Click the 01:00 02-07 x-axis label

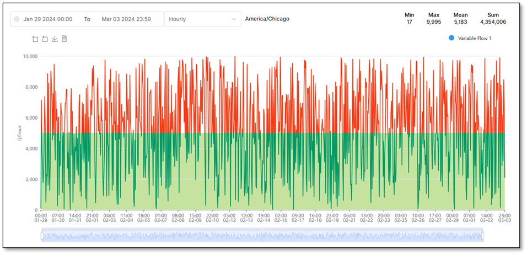tap(160, 217)
